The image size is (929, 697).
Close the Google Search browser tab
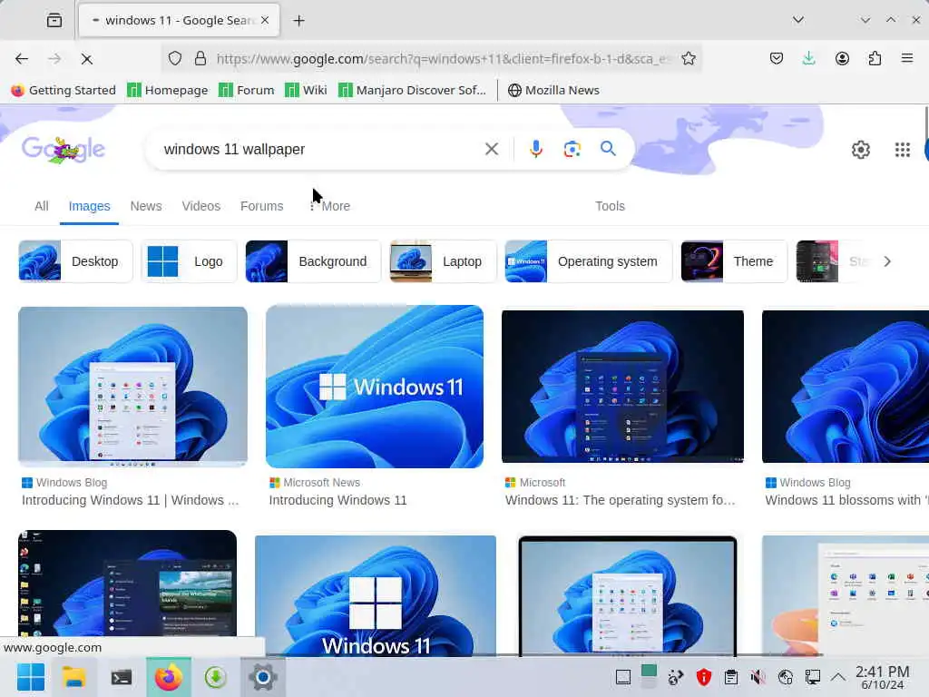tap(265, 20)
